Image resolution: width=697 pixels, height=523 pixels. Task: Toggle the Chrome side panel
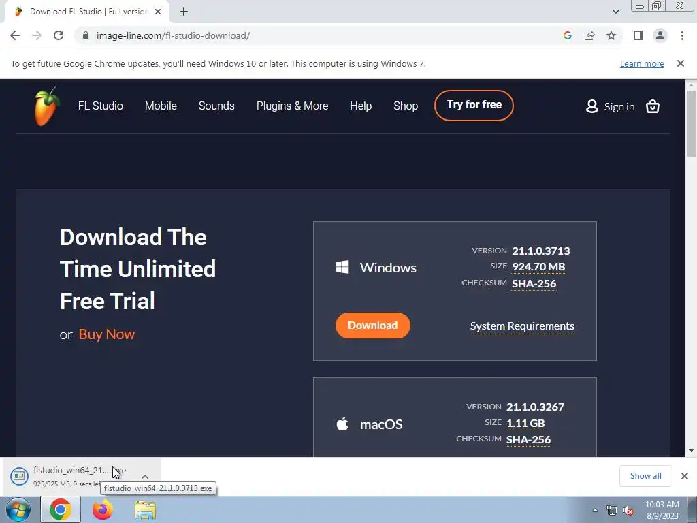638,35
